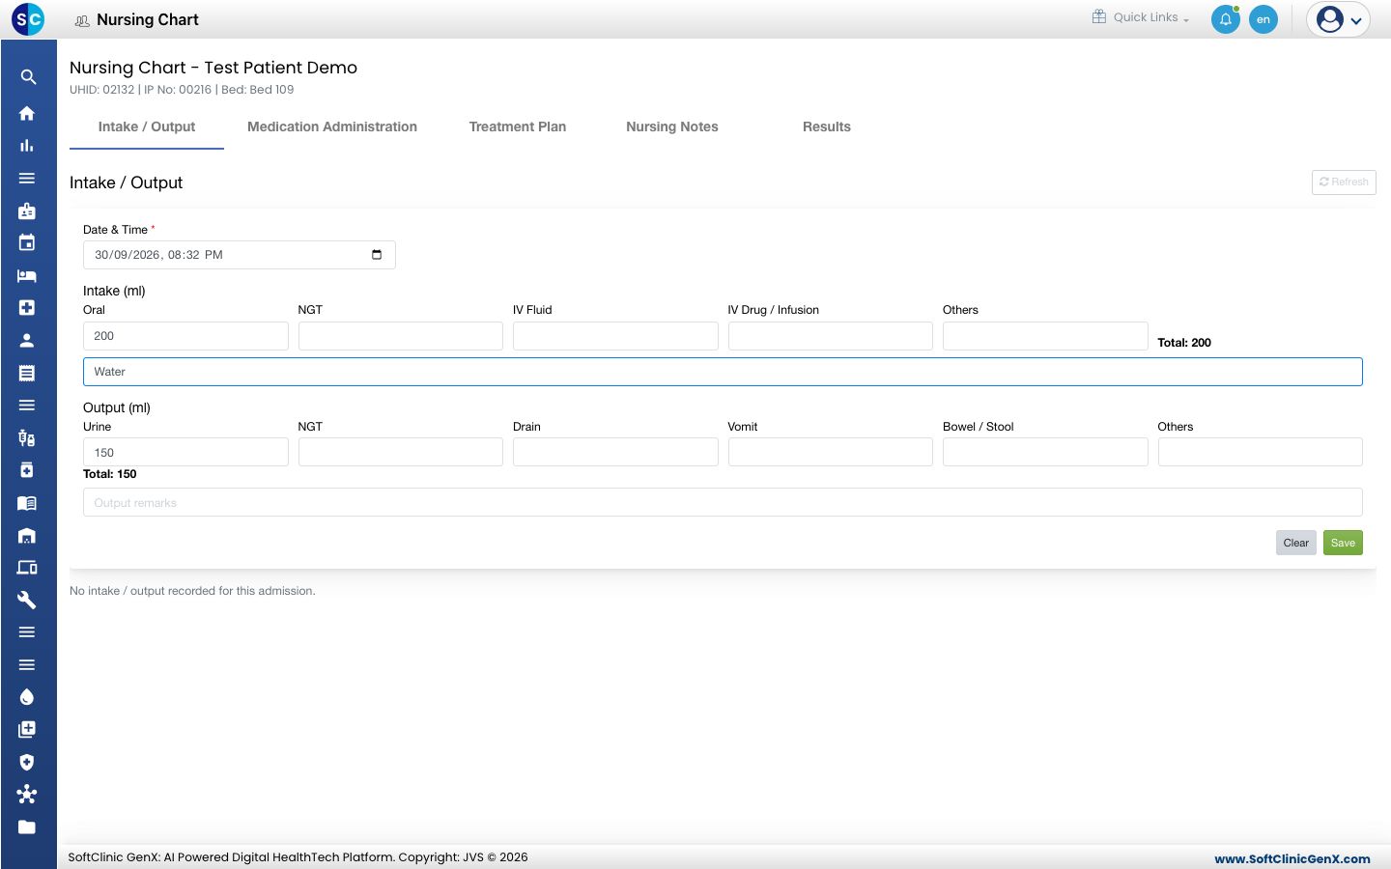Click the shield with cross sidebar icon

27,762
